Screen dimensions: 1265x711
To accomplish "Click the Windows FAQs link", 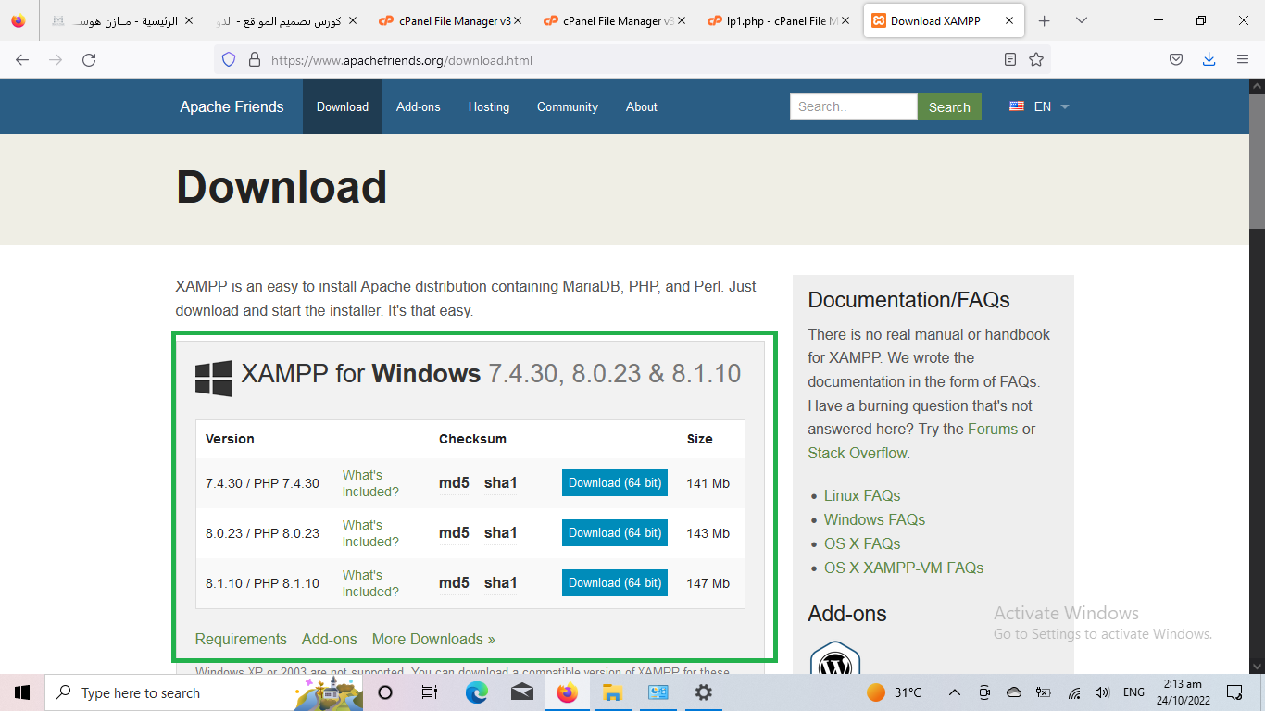I will pos(874,520).
